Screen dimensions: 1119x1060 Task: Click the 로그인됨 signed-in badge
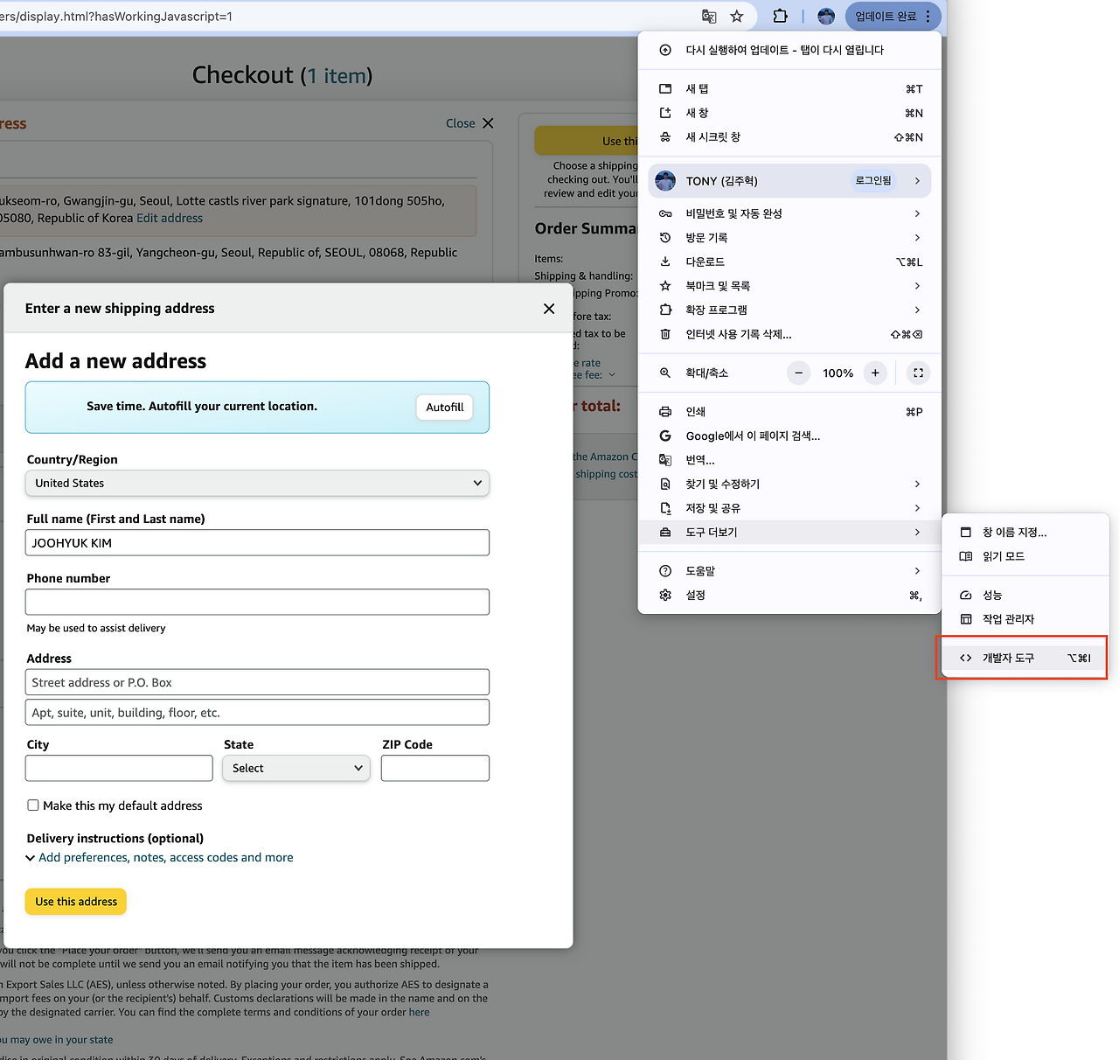(873, 181)
